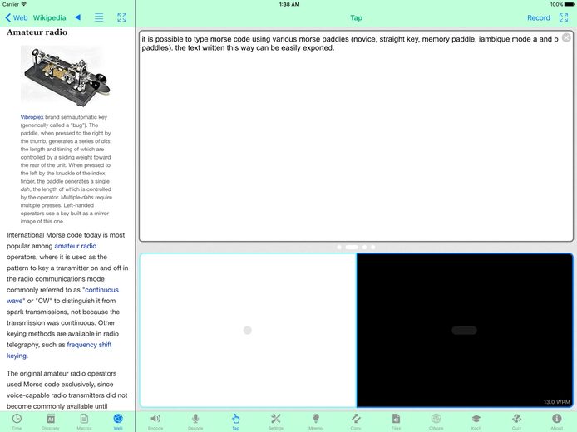Expand web panel to fullscreen
This screenshot has height=432, width=577.
[x=122, y=17]
